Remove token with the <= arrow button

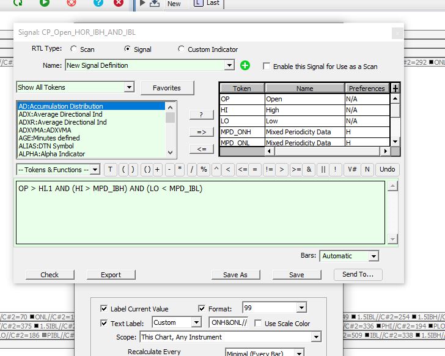pyautogui.click(x=201, y=149)
